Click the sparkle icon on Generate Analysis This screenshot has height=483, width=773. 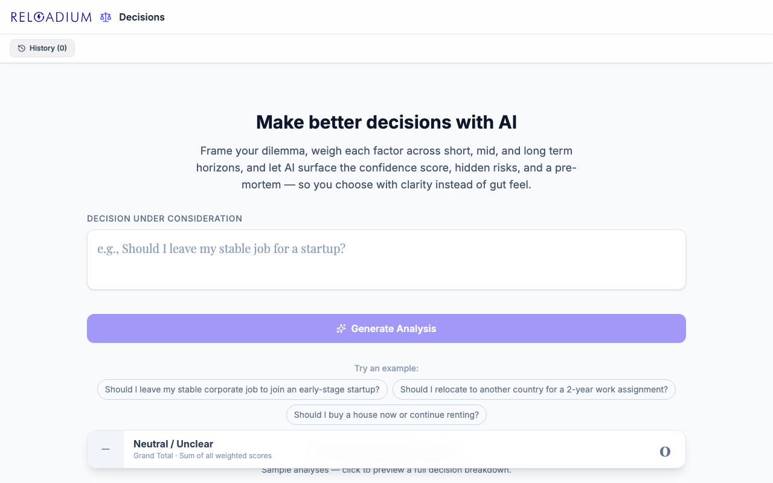(341, 328)
